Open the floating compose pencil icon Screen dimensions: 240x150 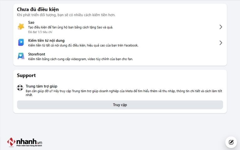[x=231, y=142]
